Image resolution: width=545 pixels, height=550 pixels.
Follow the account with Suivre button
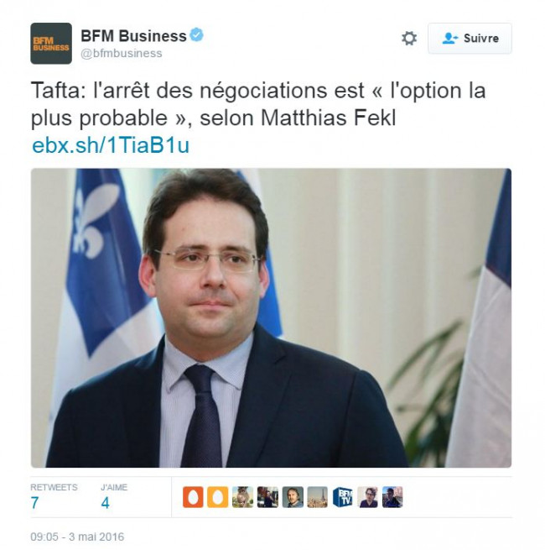470,39
